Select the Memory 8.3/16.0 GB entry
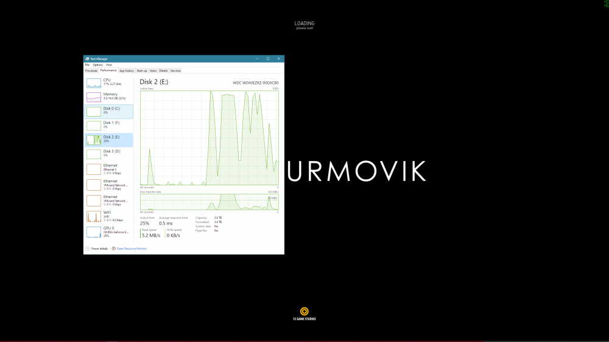 point(109,97)
